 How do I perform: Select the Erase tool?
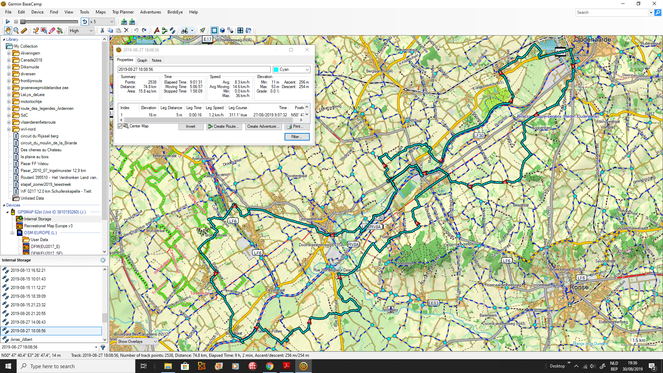(x=52, y=31)
